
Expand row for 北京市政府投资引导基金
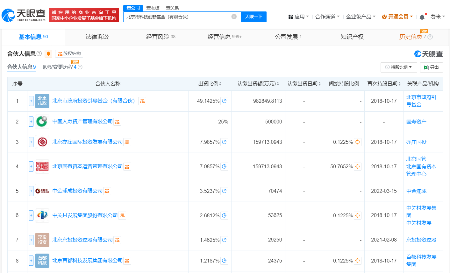tap(31, 101)
